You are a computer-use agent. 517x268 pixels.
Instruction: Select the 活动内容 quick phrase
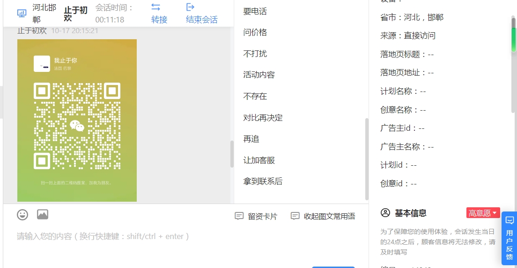tap(259, 75)
